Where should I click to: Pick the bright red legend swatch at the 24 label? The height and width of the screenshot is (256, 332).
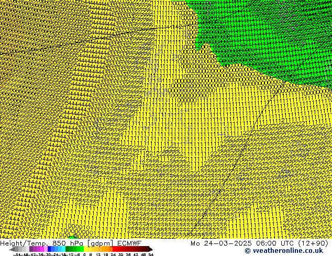[114, 249]
